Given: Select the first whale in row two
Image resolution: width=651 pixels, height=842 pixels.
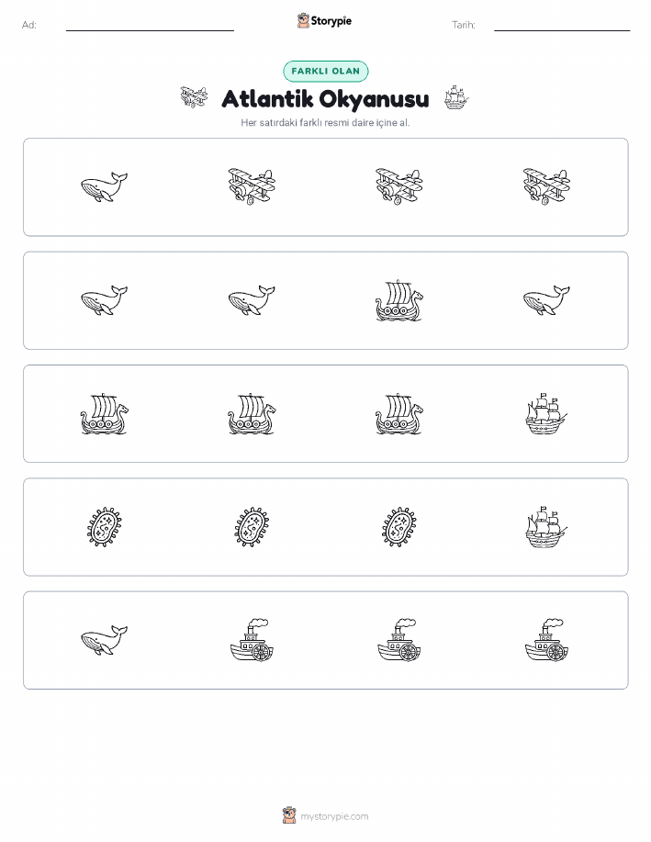Looking at the screenshot, I should point(104,300).
